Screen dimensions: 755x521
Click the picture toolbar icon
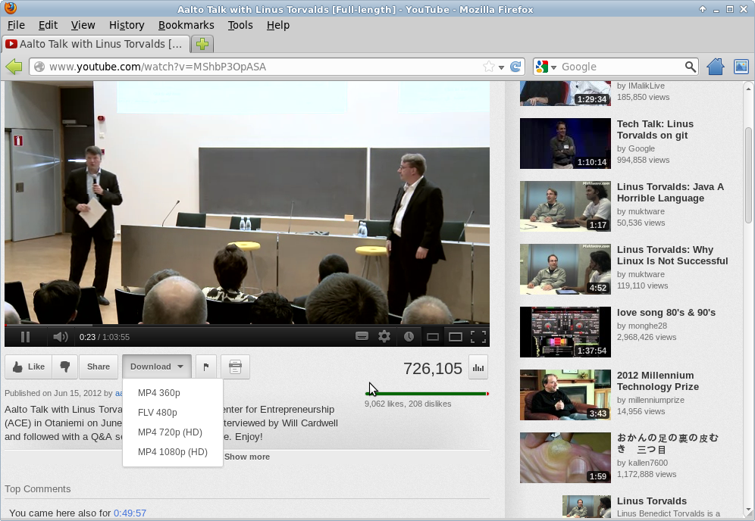(x=741, y=67)
